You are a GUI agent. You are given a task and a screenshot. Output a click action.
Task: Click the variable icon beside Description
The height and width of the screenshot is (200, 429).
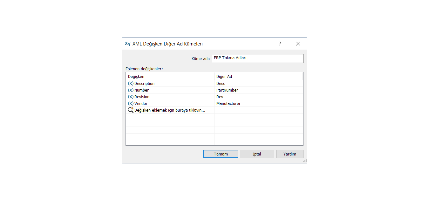coord(131,84)
